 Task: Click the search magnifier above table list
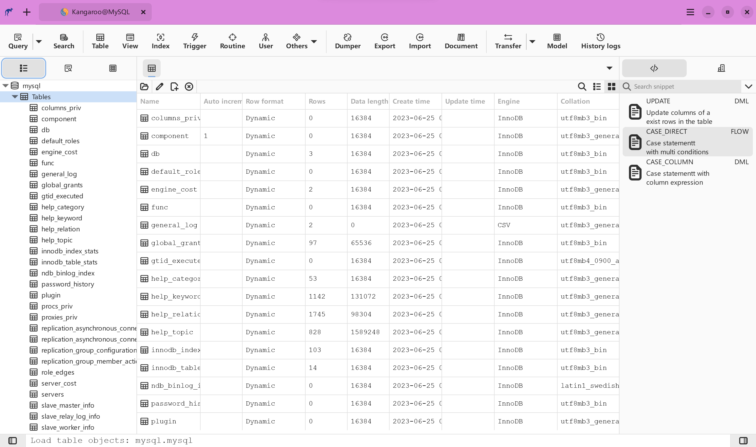click(x=582, y=87)
